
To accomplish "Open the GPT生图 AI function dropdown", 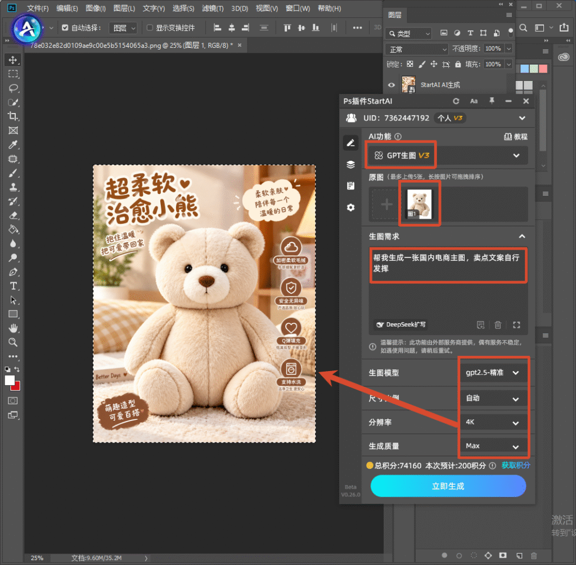I will click(x=448, y=155).
